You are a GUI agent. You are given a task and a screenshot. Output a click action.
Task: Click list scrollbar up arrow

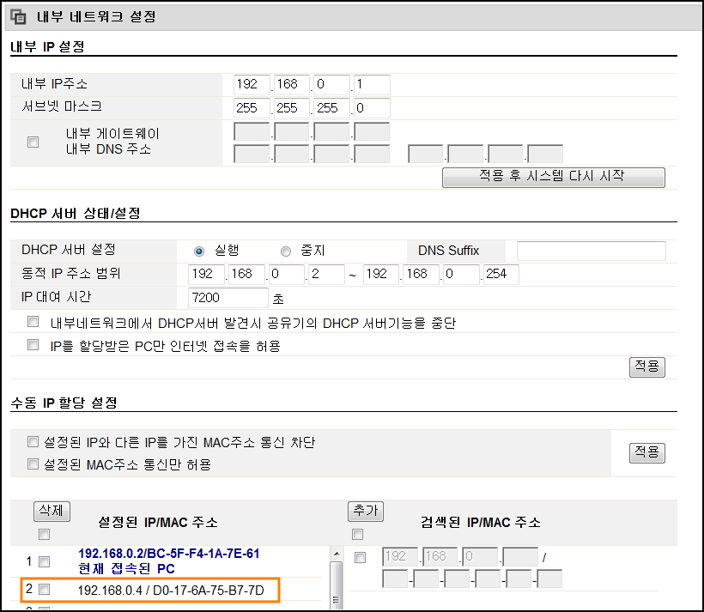coord(337,554)
